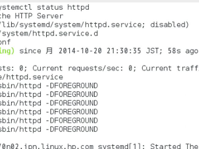Click the /lib/systemd/system/httpd.service path
Image resolution: width=199 pixels, height=149 pixels.
click(x=72, y=25)
